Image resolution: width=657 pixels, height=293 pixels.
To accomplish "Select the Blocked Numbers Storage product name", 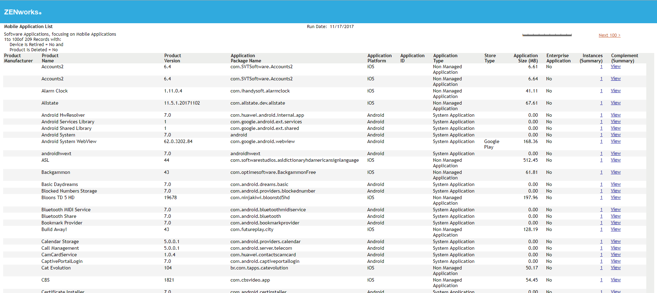I will click(69, 191).
